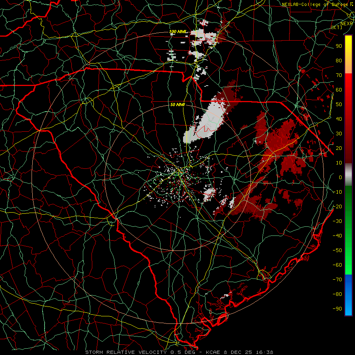Select the positive 20 value on the scale
The height and width of the screenshot is (355, 355).
339,148
